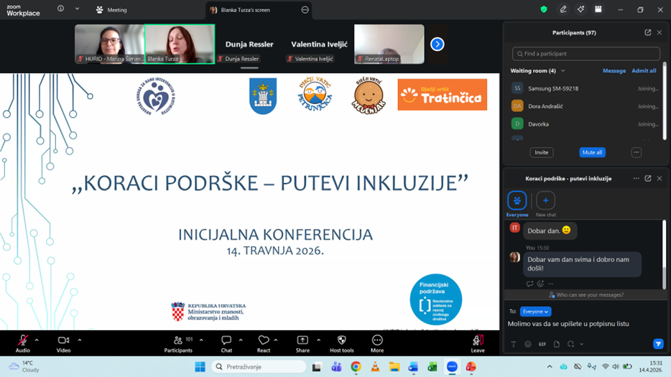Collapse the Waiting room list
The image size is (671, 377).
point(563,71)
